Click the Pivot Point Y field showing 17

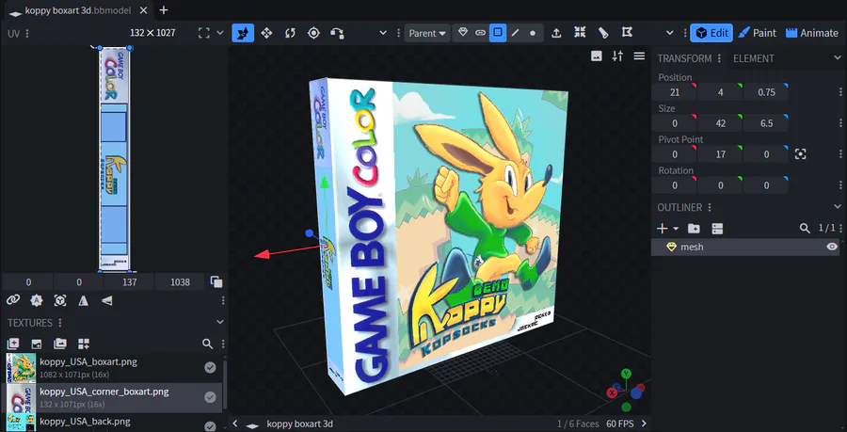click(x=720, y=154)
